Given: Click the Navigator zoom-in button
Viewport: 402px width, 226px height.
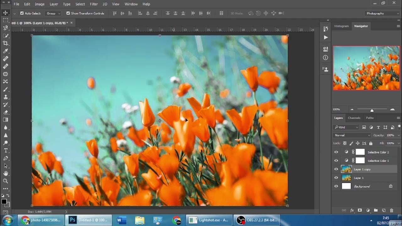Looking at the screenshot, I should click(392, 110).
